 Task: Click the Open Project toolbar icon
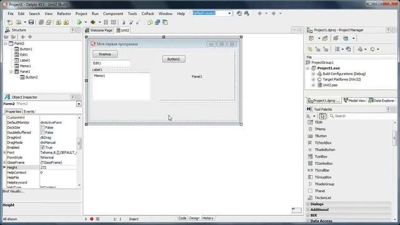click(49, 22)
